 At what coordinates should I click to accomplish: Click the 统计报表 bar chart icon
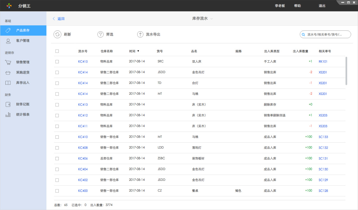pos(8,115)
